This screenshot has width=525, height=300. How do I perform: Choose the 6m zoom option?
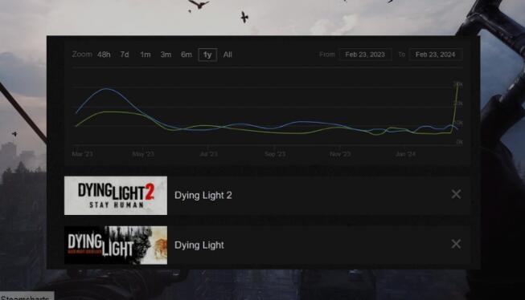click(x=187, y=55)
